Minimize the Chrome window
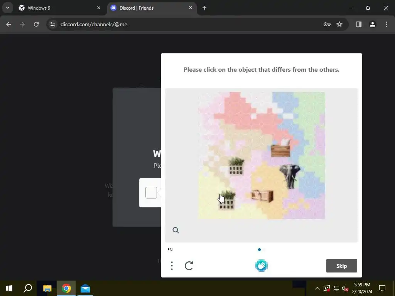Image resolution: width=395 pixels, height=296 pixels. pos(350,8)
